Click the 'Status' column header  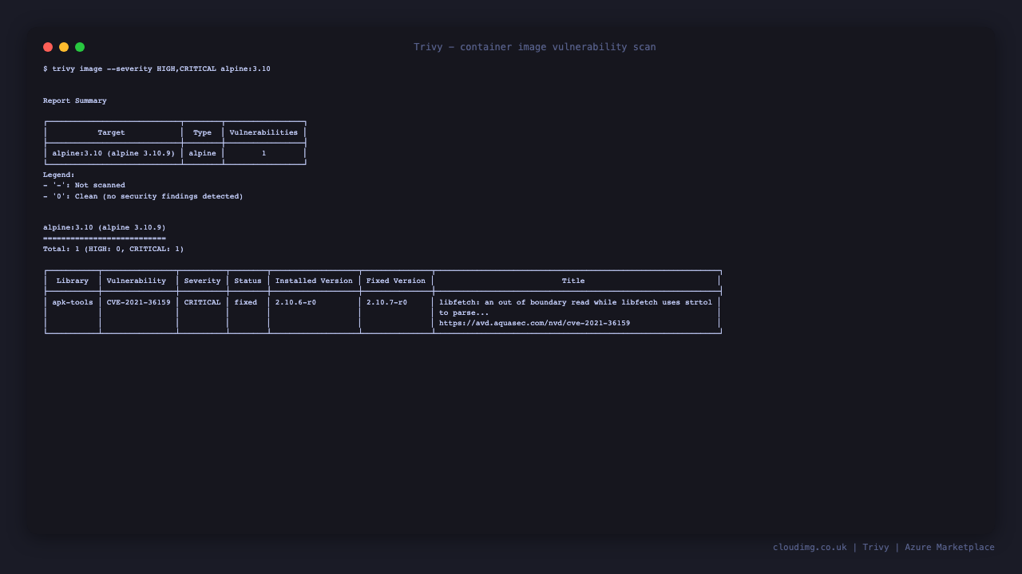point(248,281)
